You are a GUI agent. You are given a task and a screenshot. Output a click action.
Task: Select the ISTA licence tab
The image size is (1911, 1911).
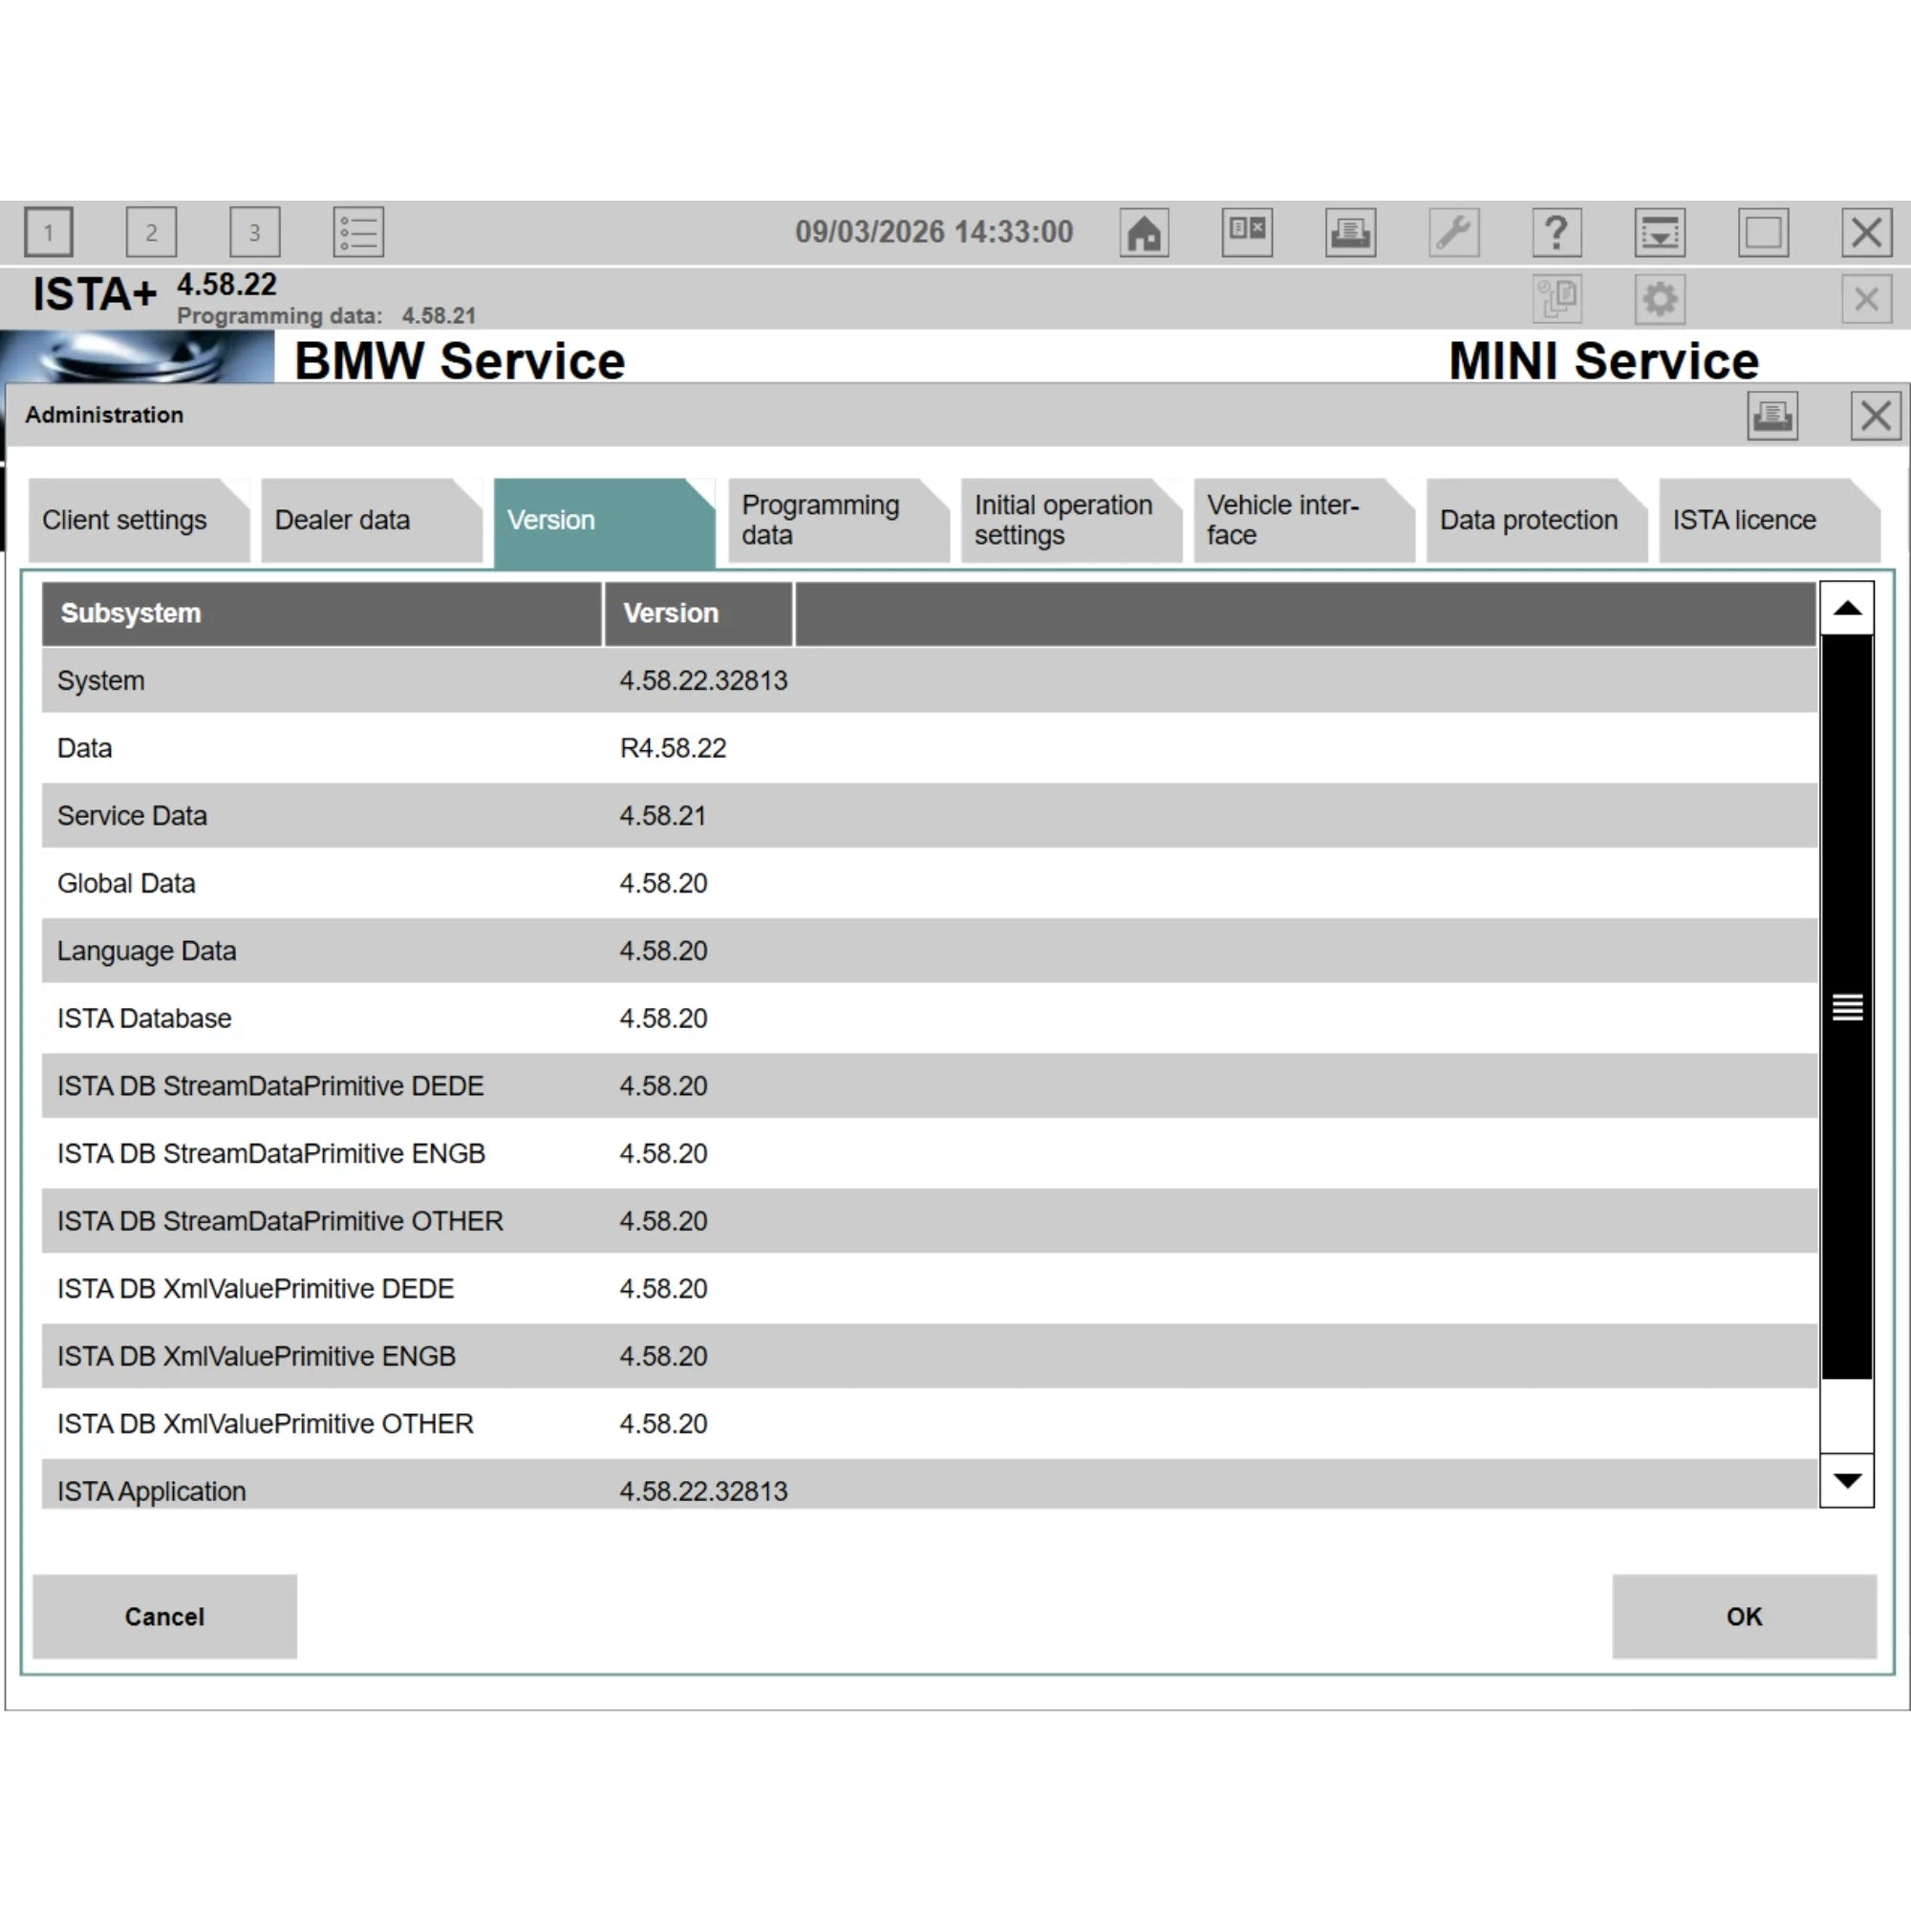coord(1743,519)
